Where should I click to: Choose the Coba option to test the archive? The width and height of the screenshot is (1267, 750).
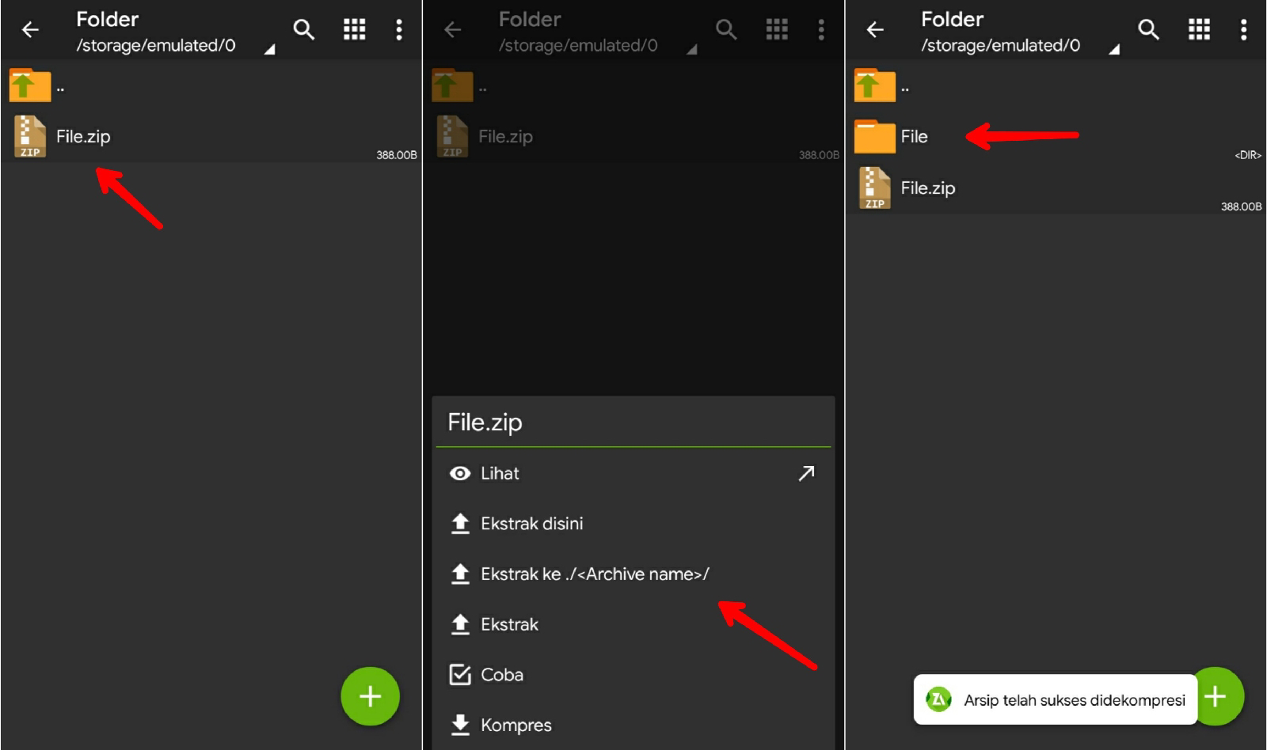[x=500, y=674]
